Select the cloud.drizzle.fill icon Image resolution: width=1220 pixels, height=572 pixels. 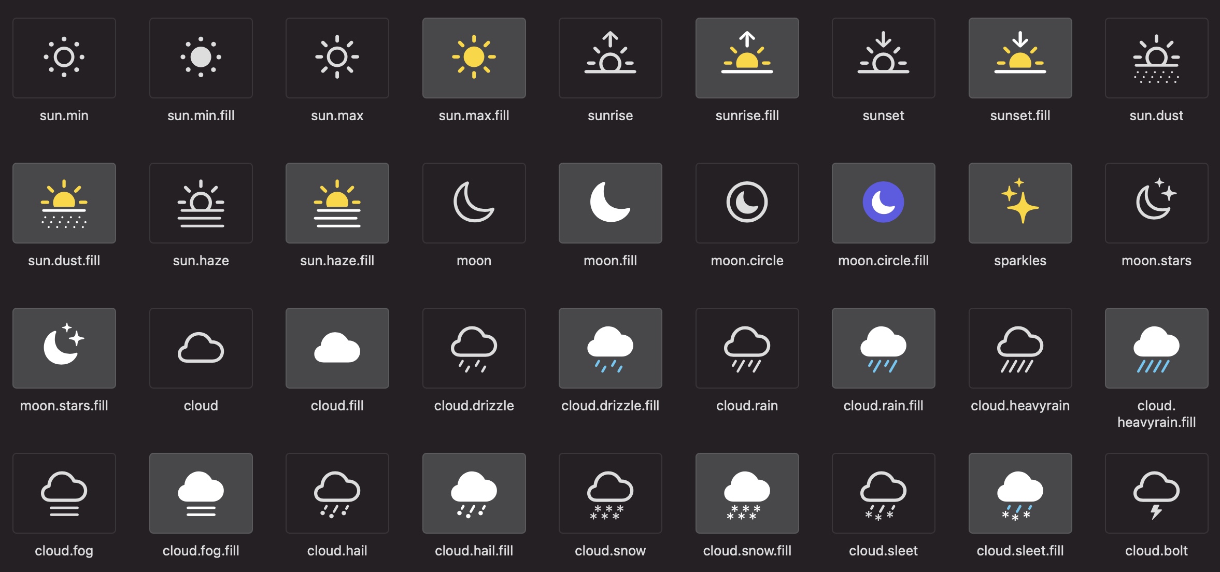tap(611, 348)
